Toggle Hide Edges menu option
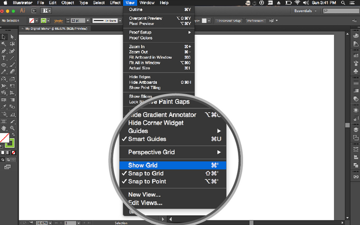 (x=159, y=77)
